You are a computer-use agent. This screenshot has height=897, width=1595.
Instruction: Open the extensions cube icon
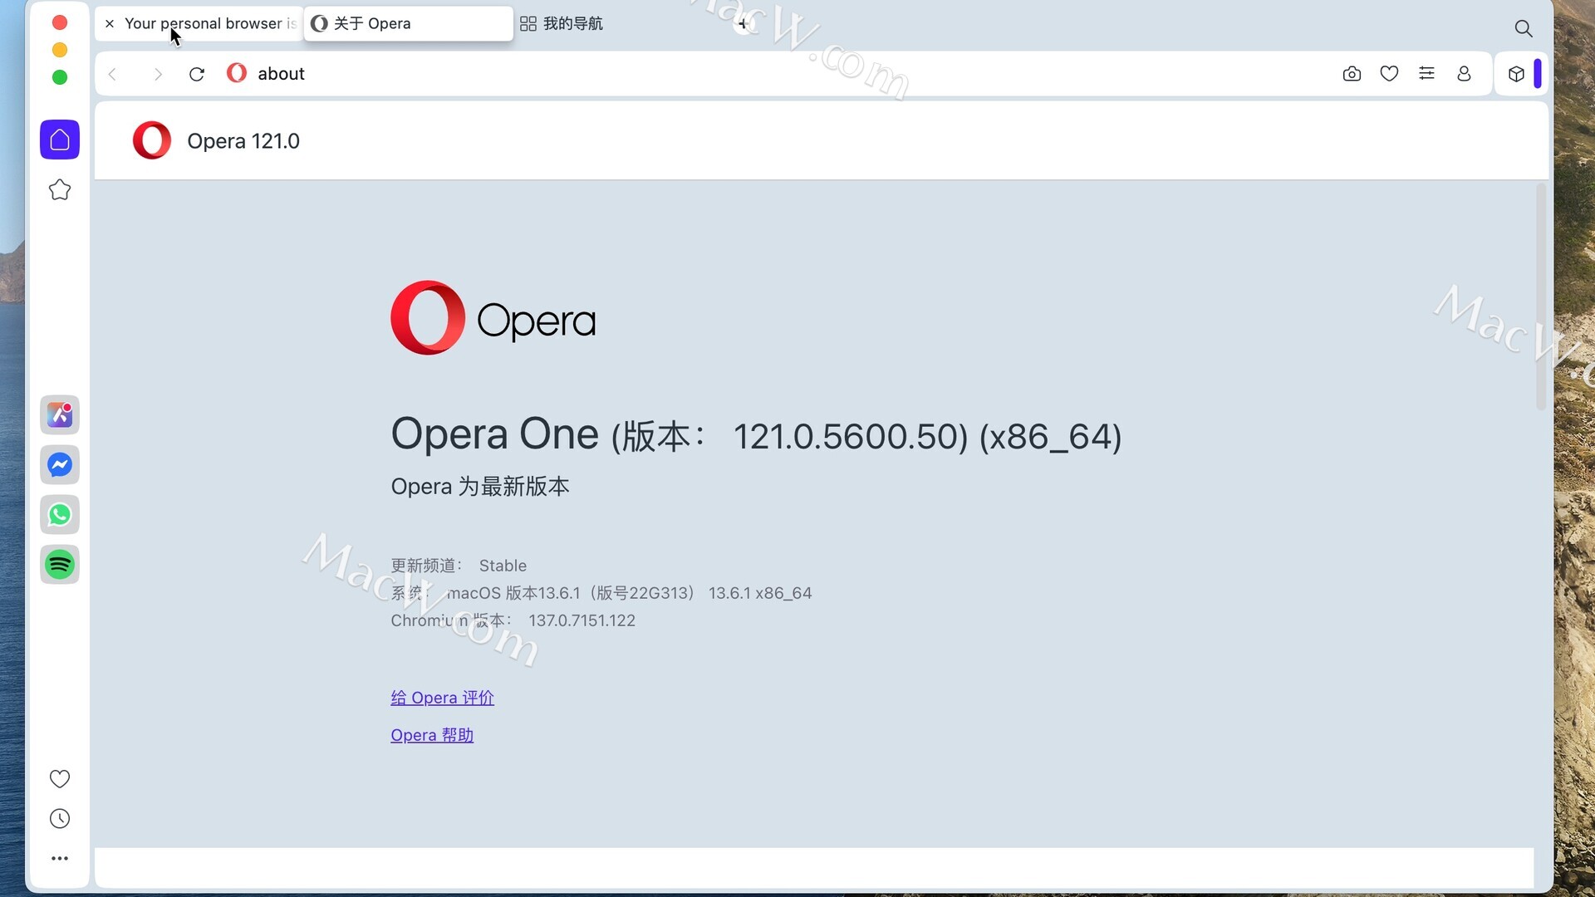click(1516, 74)
